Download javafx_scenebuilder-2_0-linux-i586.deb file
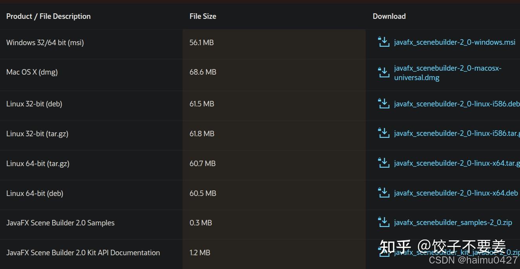The width and height of the screenshot is (520, 269). click(x=457, y=104)
